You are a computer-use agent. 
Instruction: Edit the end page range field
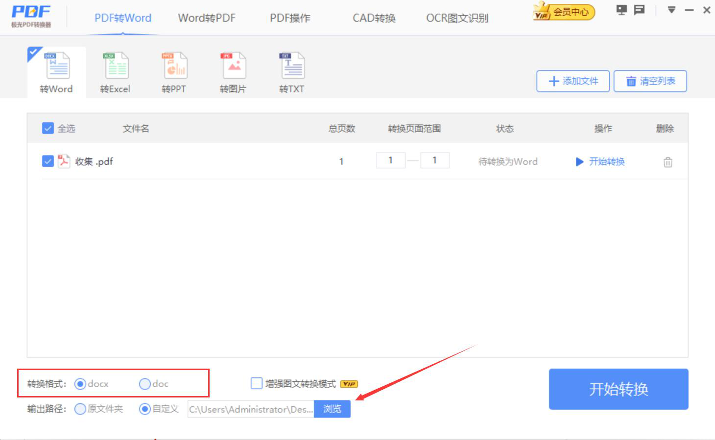click(x=435, y=160)
